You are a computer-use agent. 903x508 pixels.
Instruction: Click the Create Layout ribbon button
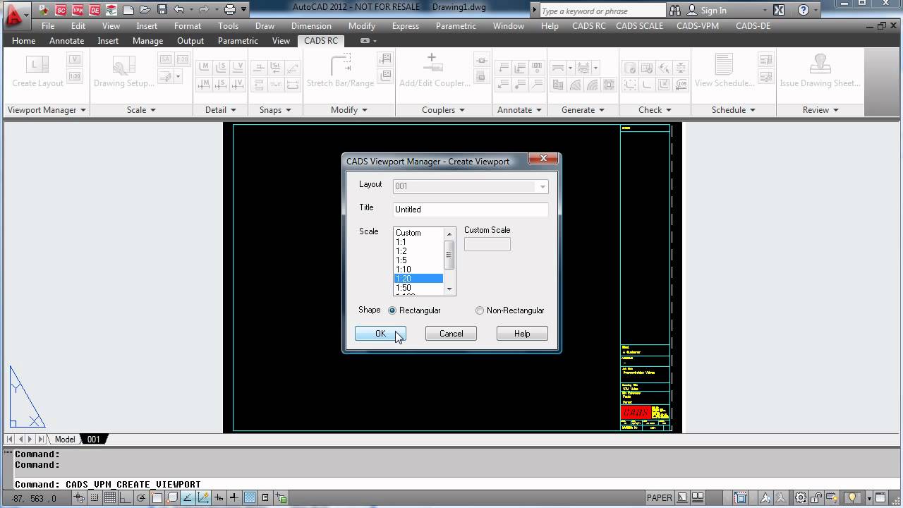(x=37, y=71)
